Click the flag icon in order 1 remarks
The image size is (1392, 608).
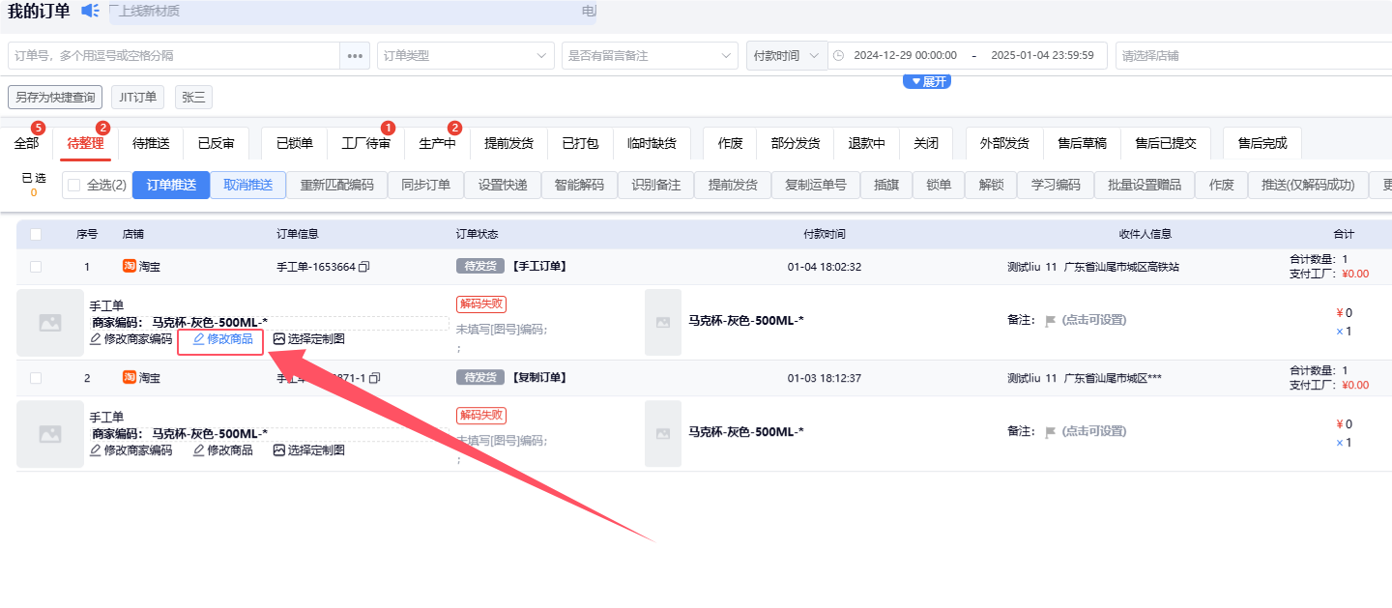(x=1050, y=321)
